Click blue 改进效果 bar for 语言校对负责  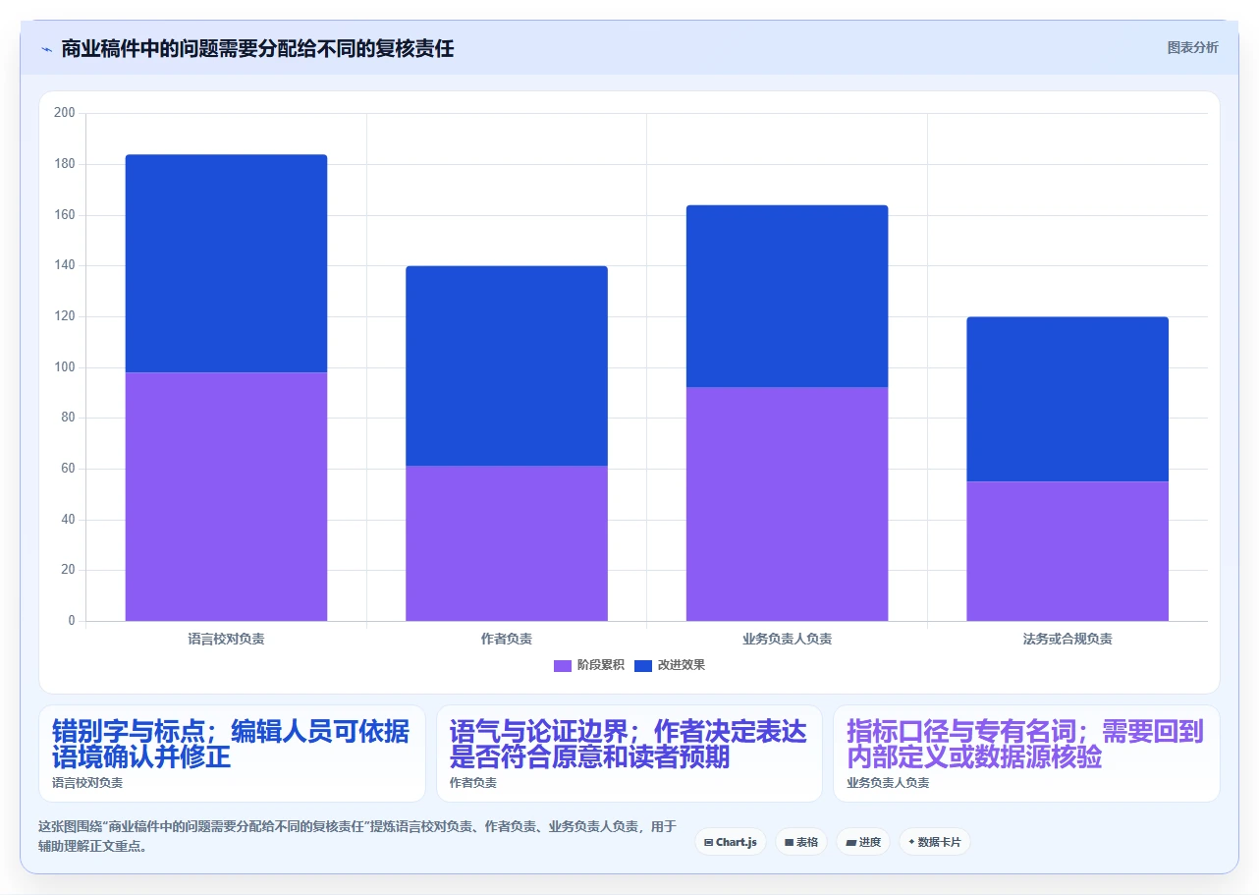pos(226,263)
